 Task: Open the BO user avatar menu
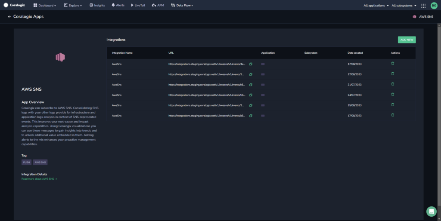pos(434,5)
